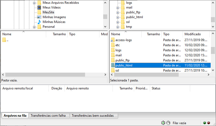Click the red activity indicator light
This screenshot has width=216, height=126.
[x=209, y=123]
